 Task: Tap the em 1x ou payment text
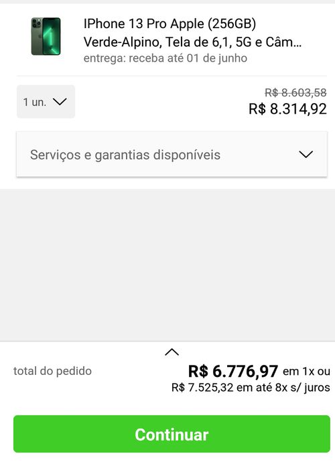[x=306, y=372]
